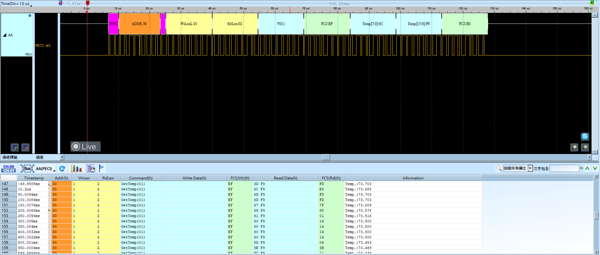Click the blue flag marker icon

(x=102, y=168)
